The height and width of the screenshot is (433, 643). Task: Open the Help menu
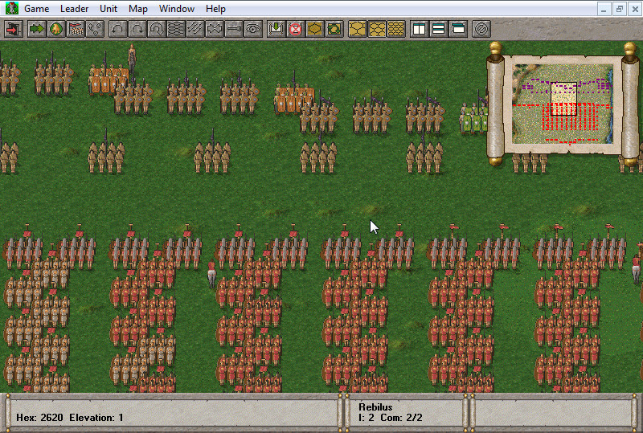pos(215,9)
